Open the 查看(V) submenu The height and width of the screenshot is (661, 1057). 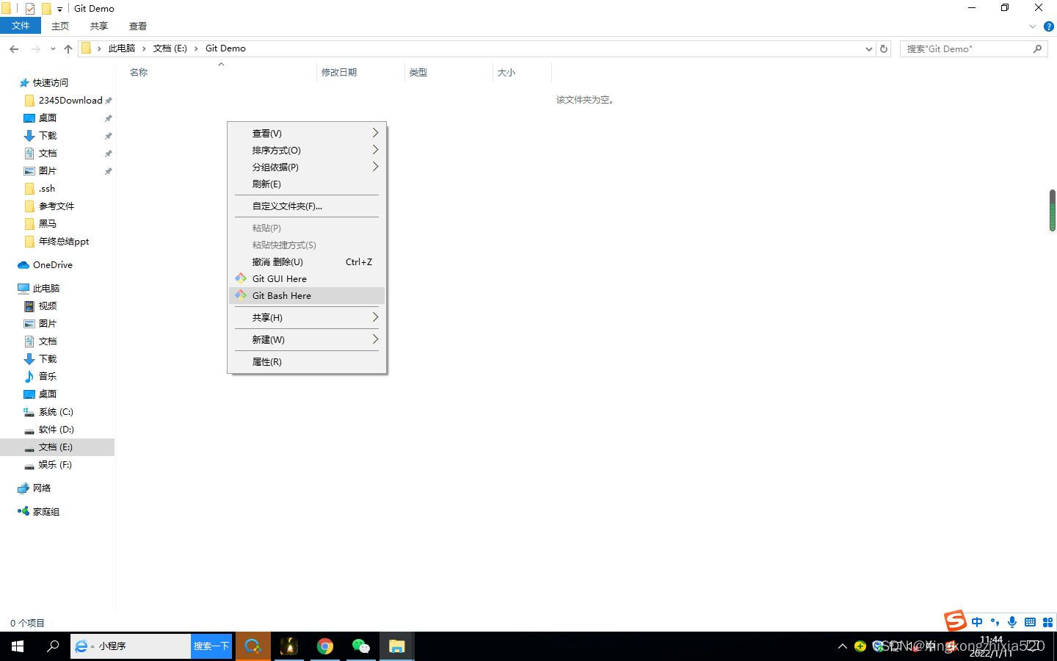tap(307, 133)
